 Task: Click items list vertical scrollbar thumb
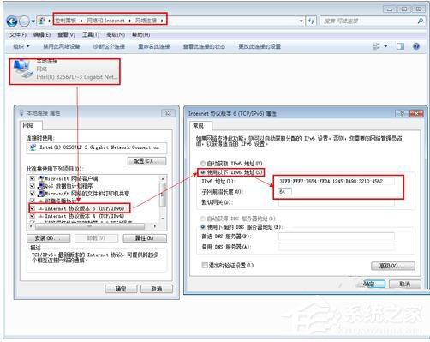[x=163, y=195]
